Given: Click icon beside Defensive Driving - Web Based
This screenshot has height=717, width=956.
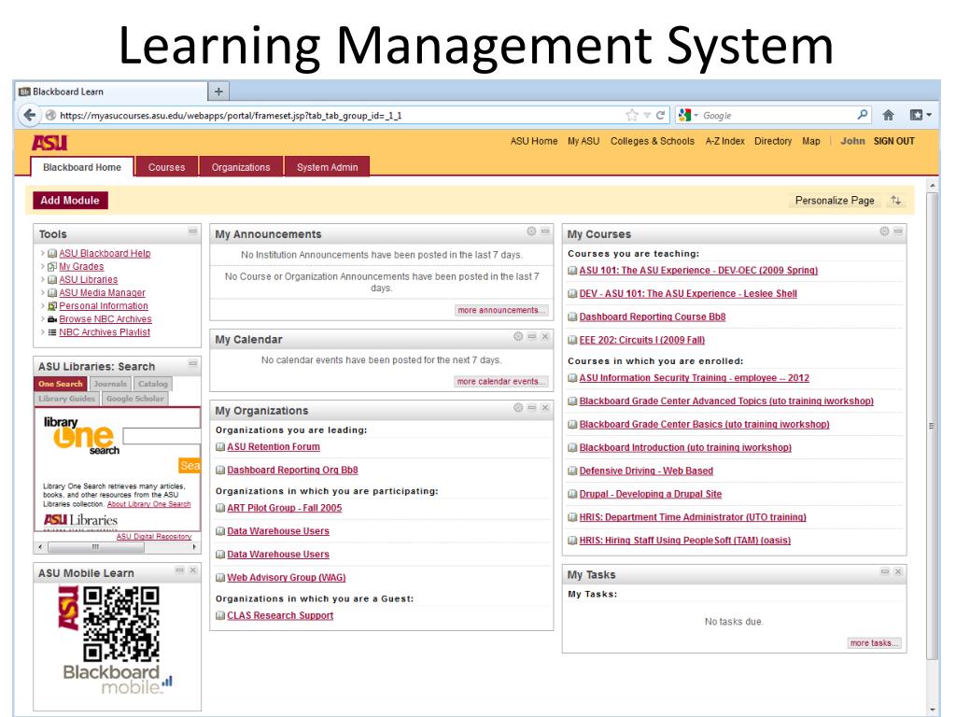Looking at the screenshot, I should (x=572, y=471).
